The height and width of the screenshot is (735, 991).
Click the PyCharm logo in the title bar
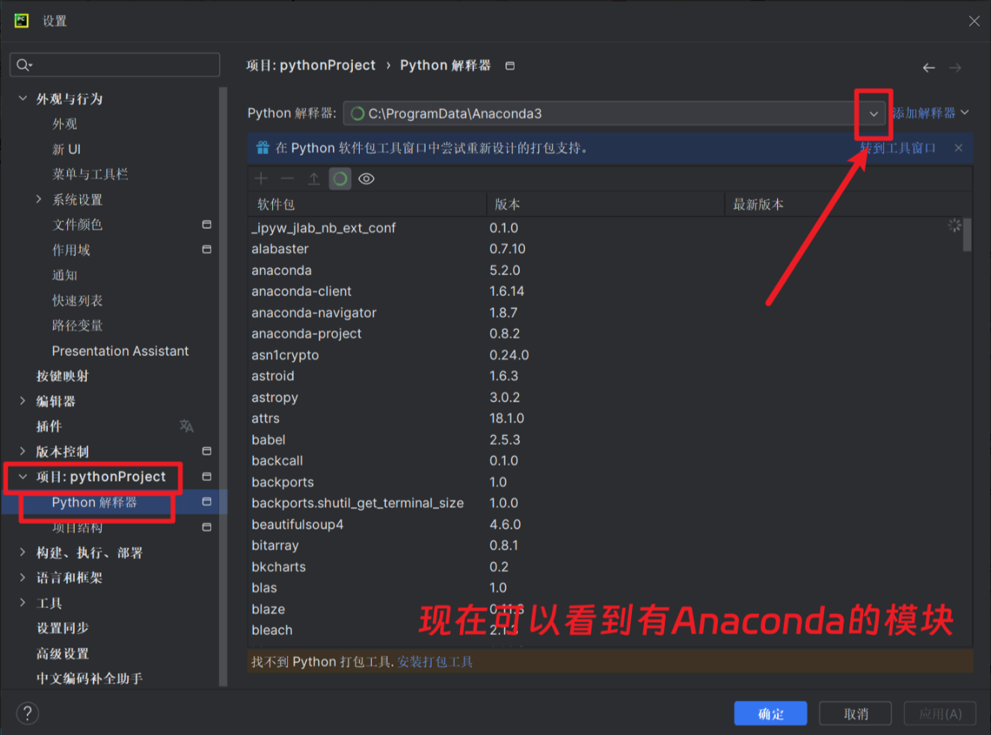tap(20, 21)
